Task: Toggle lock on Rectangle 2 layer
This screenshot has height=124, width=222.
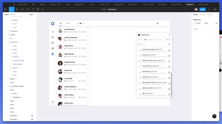Action: 32,119
